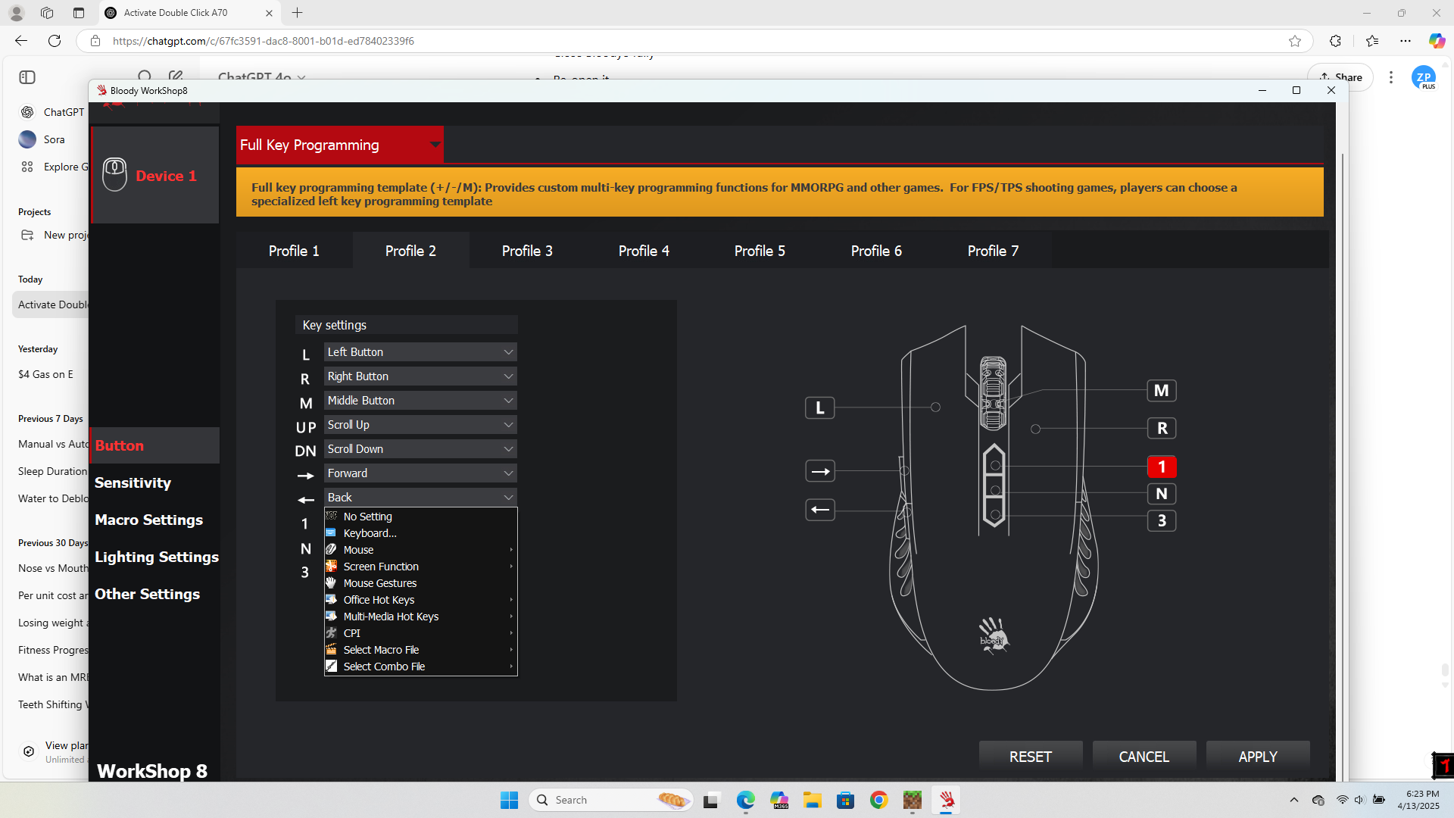Viewport: 1454px width, 818px height.
Task: Select Mouse Gestures menu entry
Action: click(x=379, y=583)
